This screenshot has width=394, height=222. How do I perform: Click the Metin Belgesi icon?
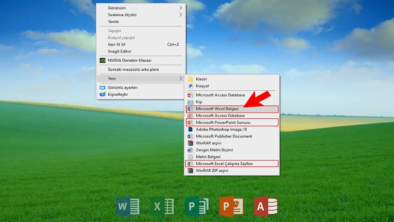point(191,157)
